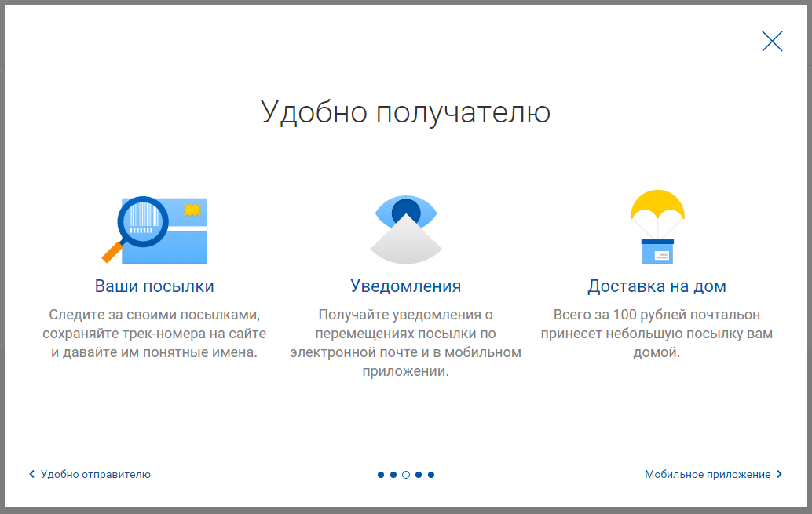812x514 pixels.
Task: Click the Удобно получателю title
Action: click(405, 111)
